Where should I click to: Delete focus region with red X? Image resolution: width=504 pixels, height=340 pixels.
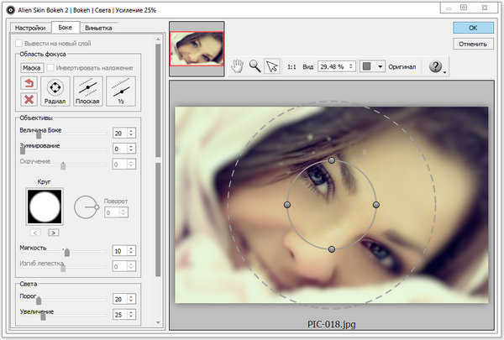[x=29, y=98]
